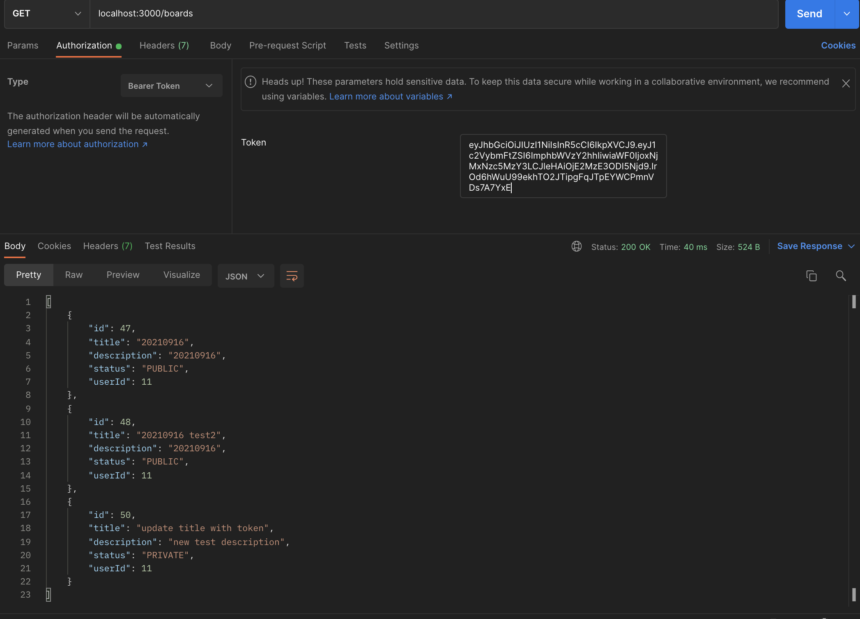Click the copy response icon
This screenshot has height=619, width=860.
pos(811,276)
